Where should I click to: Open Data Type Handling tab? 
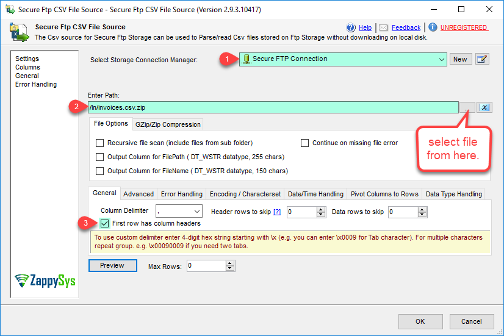(453, 194)
